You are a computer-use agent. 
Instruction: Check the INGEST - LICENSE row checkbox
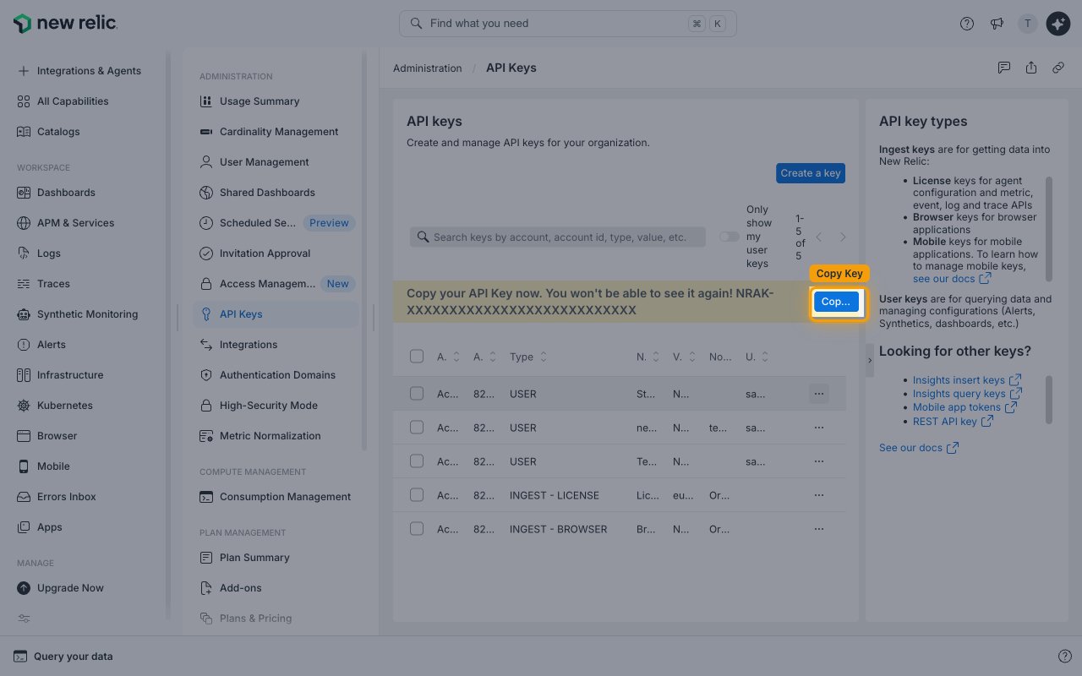click(417, 494)
